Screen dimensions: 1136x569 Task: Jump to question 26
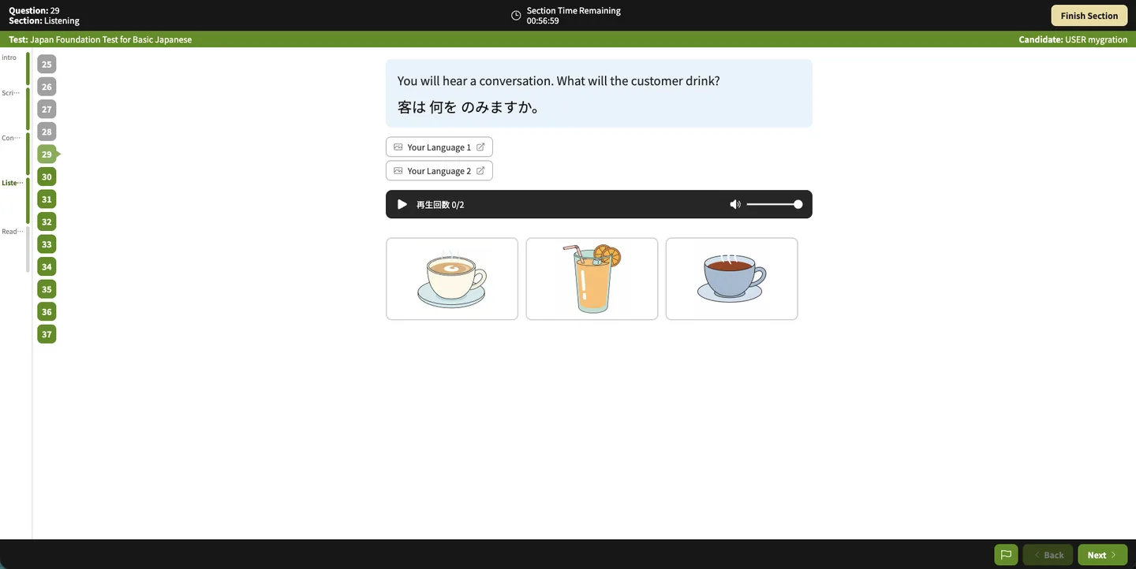point(47,87)
